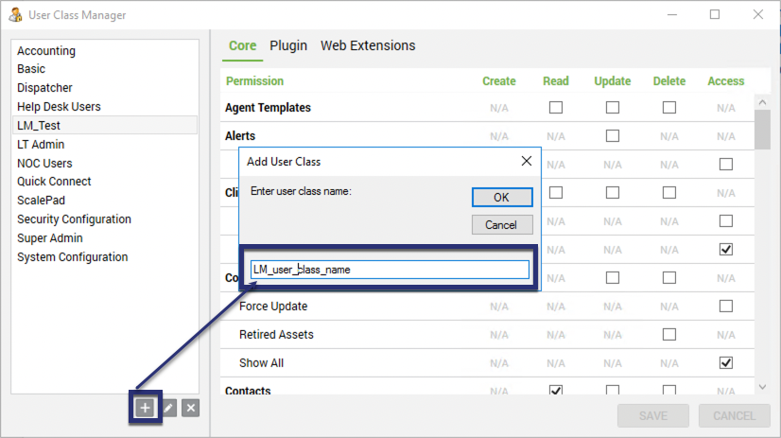781x438 pixels.
Task: Toggle the Read checkbox for Agent Templates
Action: click(x=556, y=108)
